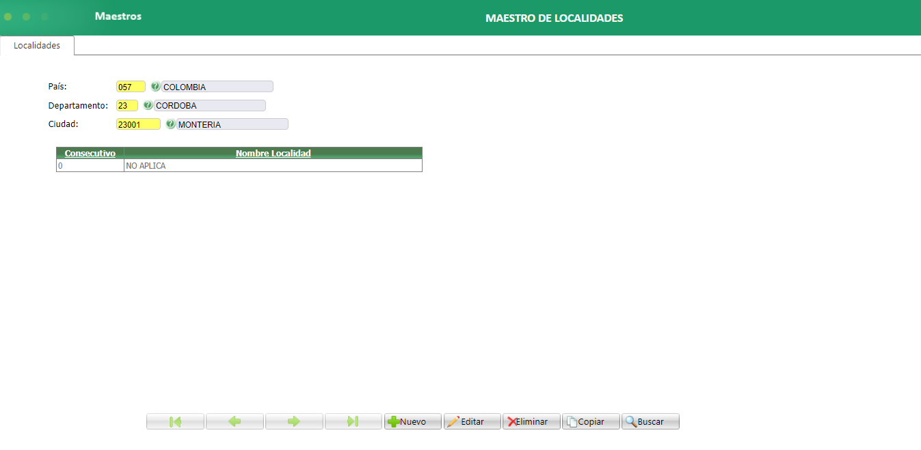Click the Copiar button
Viewport: 921px width, 450px height.
click(x=591, y=421)
